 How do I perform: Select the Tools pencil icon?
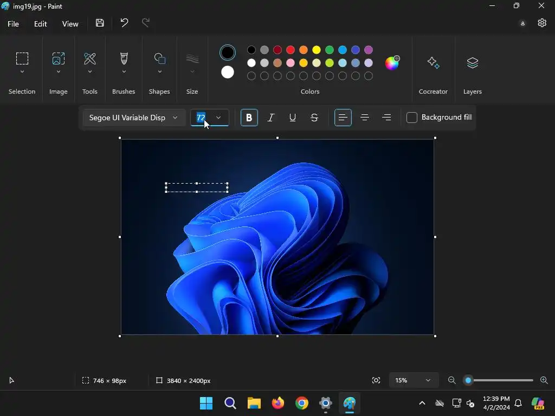point(90,58)
